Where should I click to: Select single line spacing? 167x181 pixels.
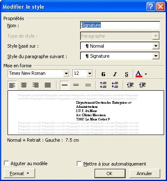coord(64,85)
